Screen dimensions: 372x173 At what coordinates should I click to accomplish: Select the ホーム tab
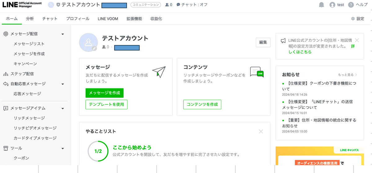(12, 19)
